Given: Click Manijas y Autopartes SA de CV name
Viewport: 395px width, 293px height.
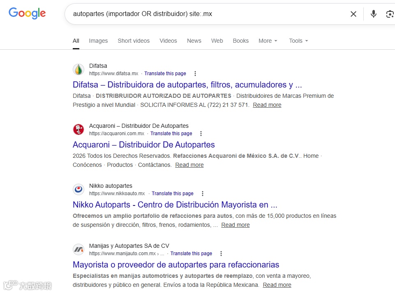Looking at the screenshot, I should [129, 246].
